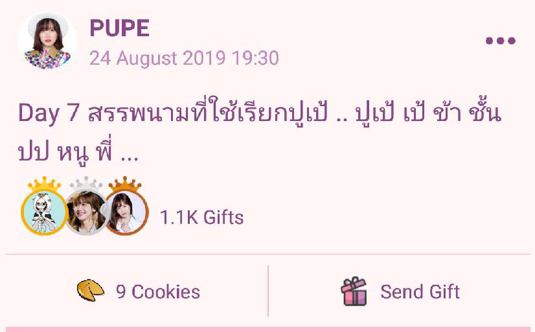View the silver crown second gifter avatar
Screen dimensions: 535x332
pos(85,212)
